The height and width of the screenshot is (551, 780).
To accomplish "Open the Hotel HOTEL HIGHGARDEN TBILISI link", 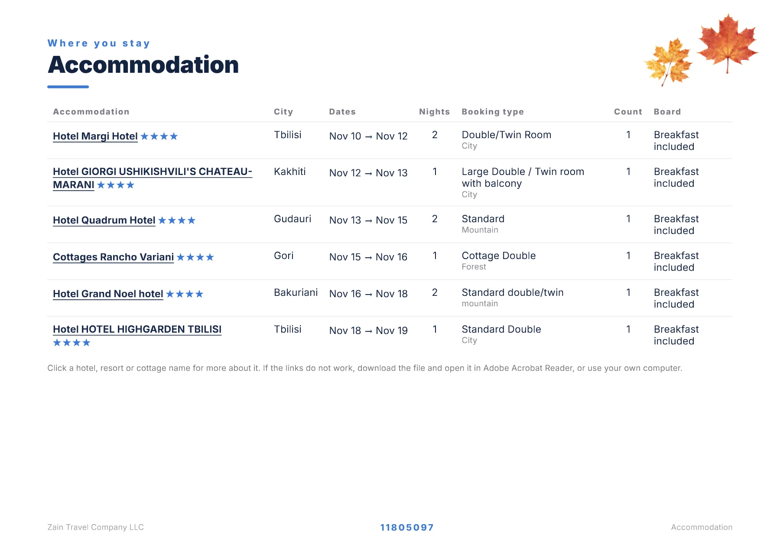I will 137,329.
